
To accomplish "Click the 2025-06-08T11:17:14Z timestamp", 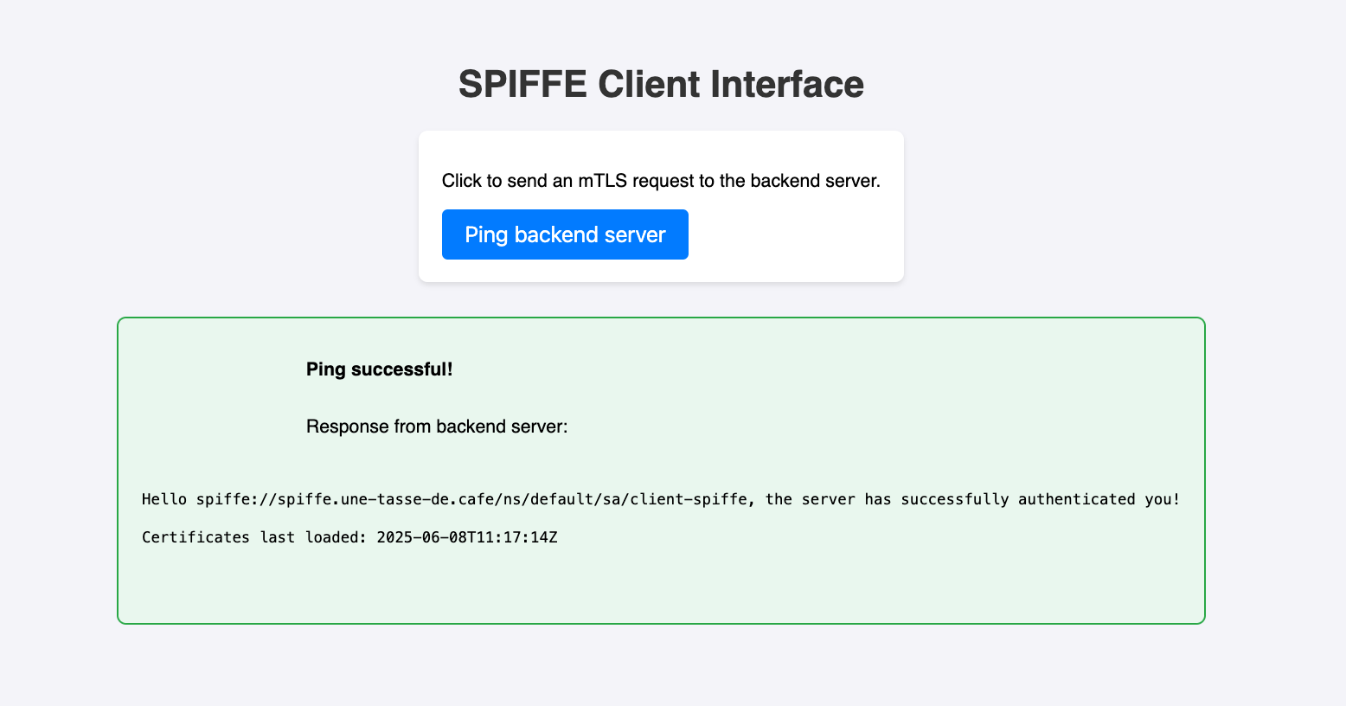I will [467, 537].
